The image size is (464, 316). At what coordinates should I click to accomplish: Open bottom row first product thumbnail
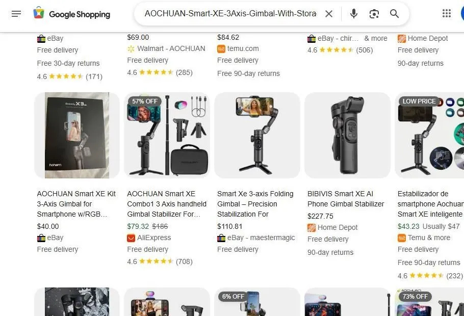(x=77, y=302)
